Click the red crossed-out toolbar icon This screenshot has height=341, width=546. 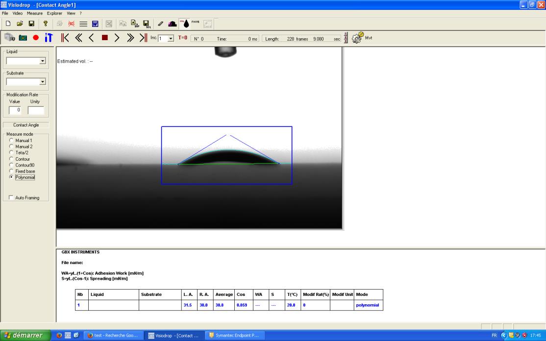pos(72,24)
